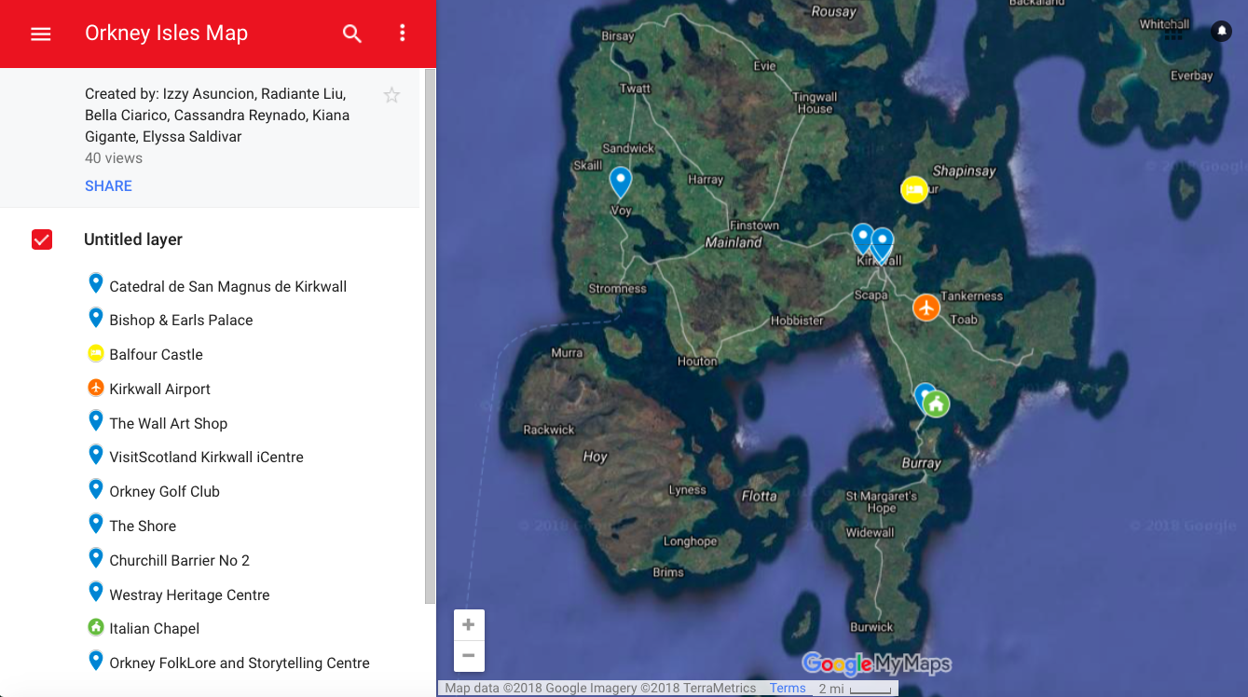Zoom out using the minus button
The width and height of the screenshot is (1248, 697).
(469, 656)
